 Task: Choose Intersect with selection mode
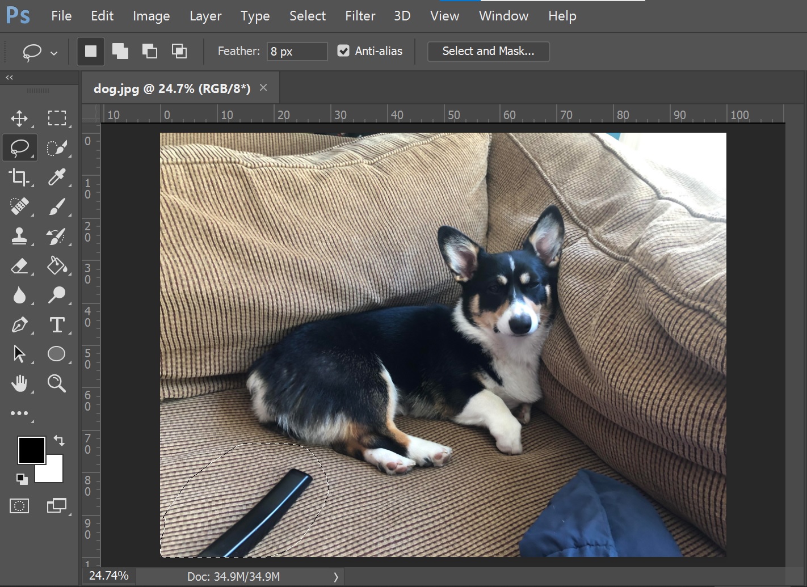coord(179,51)
